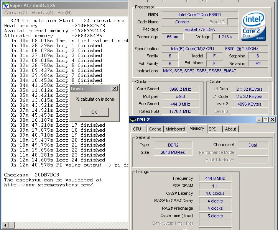Click the Level 2 value 4096 KBytes
The height and width of the screenshot is (230, 278).
pos(249,104)
